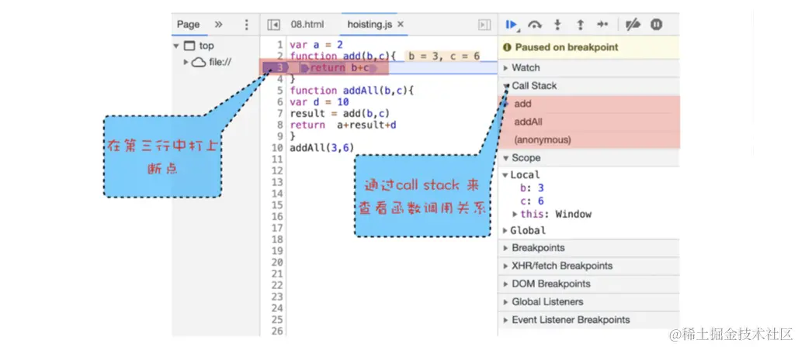Click local variable b: 3
The image size is (798, 347).
[532, 188]
